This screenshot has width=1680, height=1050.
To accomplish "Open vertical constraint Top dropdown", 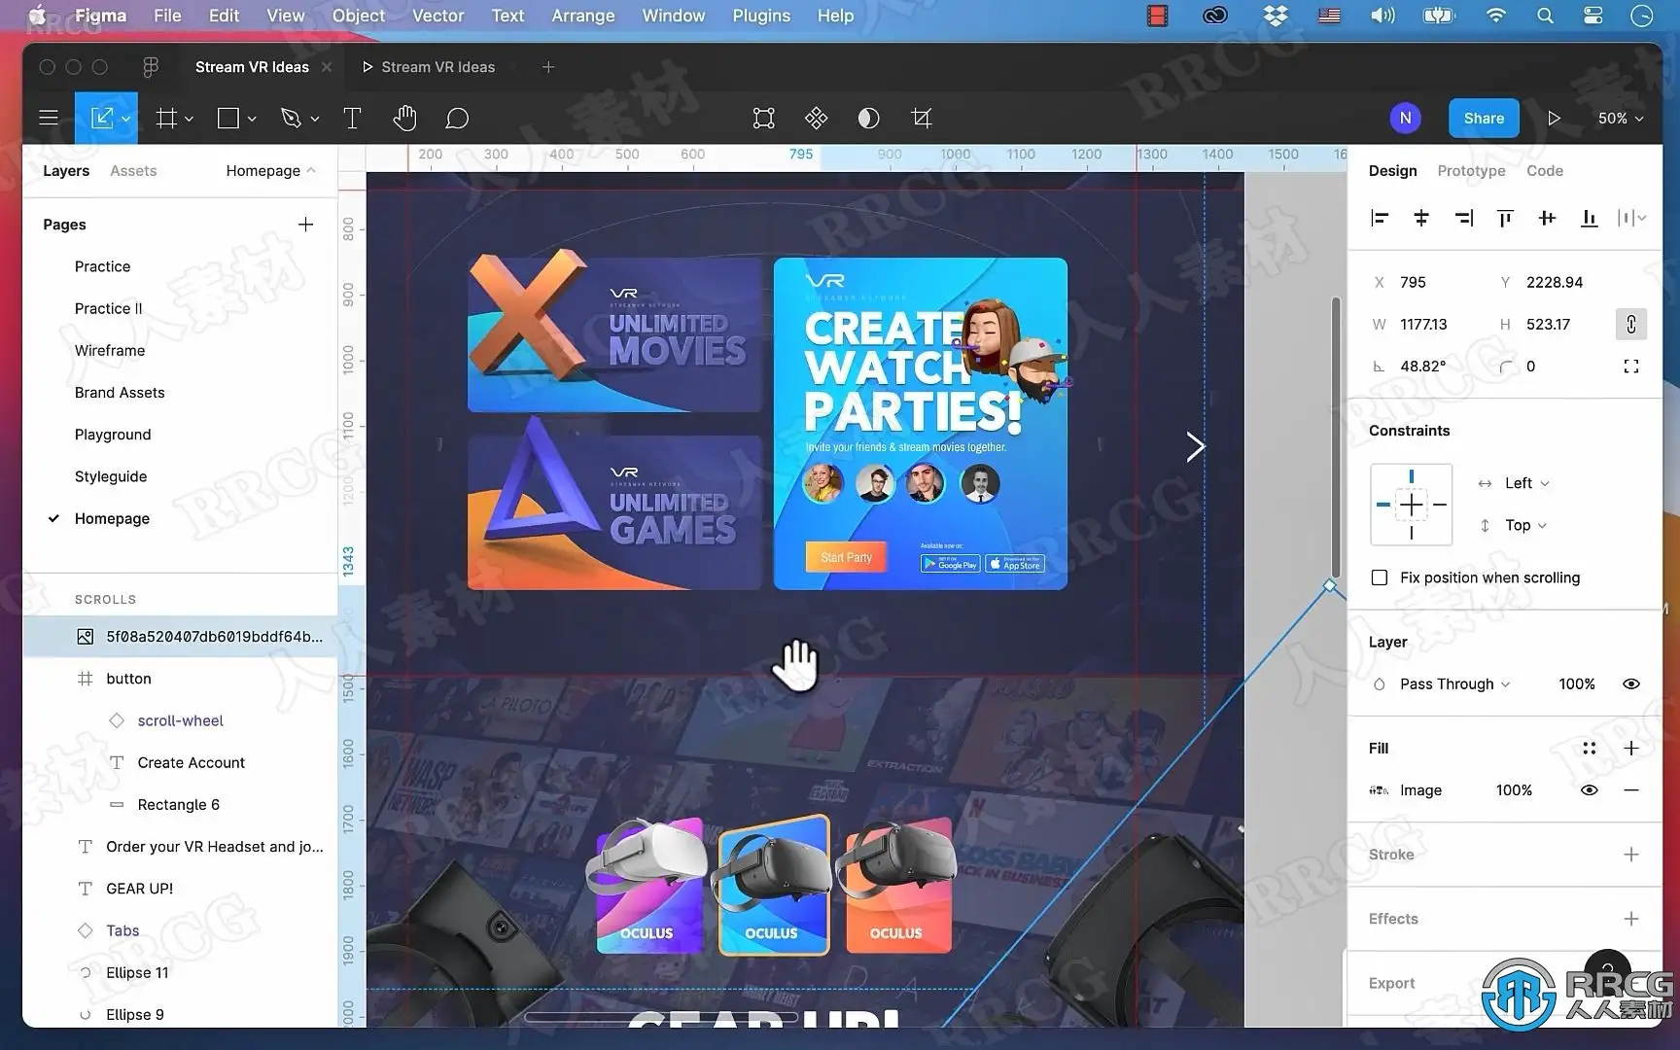I will (x=1525, y=525).
